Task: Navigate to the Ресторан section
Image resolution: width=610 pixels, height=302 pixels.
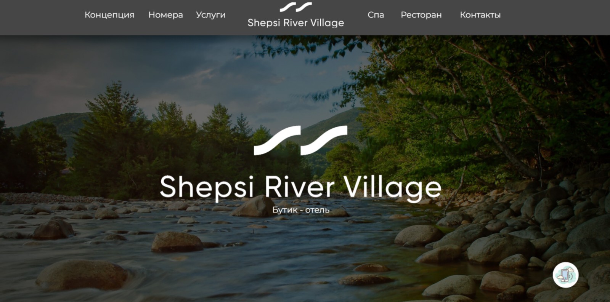Action: 421,15
